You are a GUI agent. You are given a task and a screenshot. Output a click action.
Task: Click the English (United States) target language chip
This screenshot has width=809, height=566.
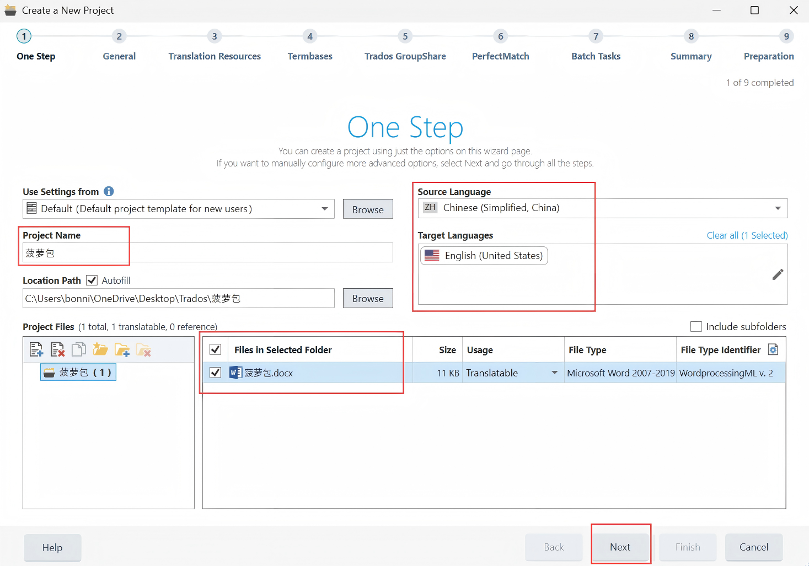484,256
